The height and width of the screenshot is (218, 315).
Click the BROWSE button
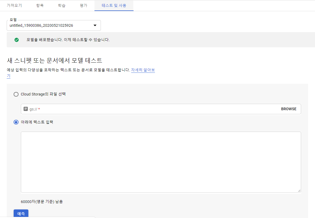(289, 109)
